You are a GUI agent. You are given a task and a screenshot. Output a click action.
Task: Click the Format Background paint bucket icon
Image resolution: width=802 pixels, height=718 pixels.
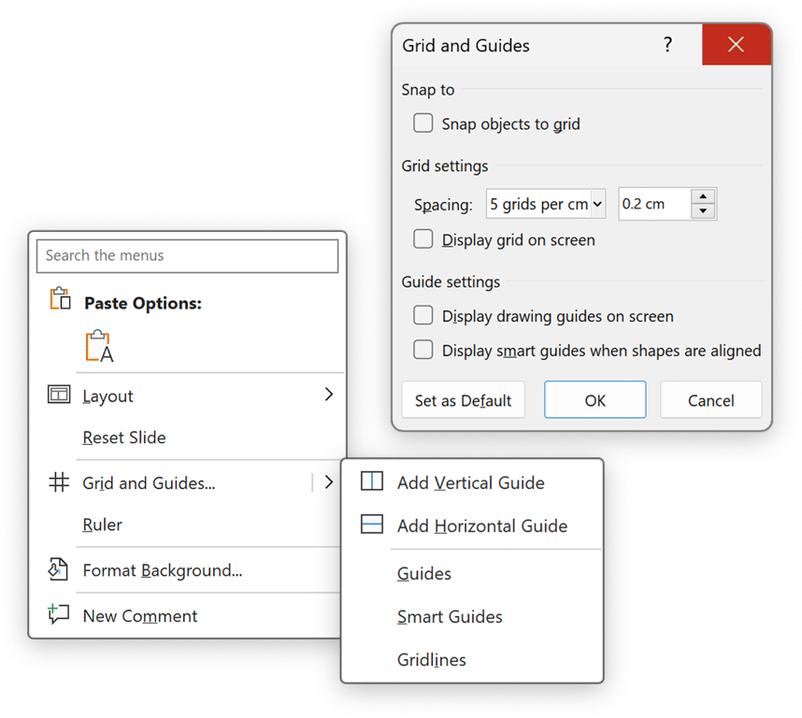pos(58,569)
